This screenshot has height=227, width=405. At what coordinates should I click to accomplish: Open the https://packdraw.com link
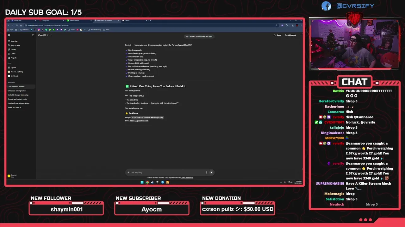(x=139, y=121)
